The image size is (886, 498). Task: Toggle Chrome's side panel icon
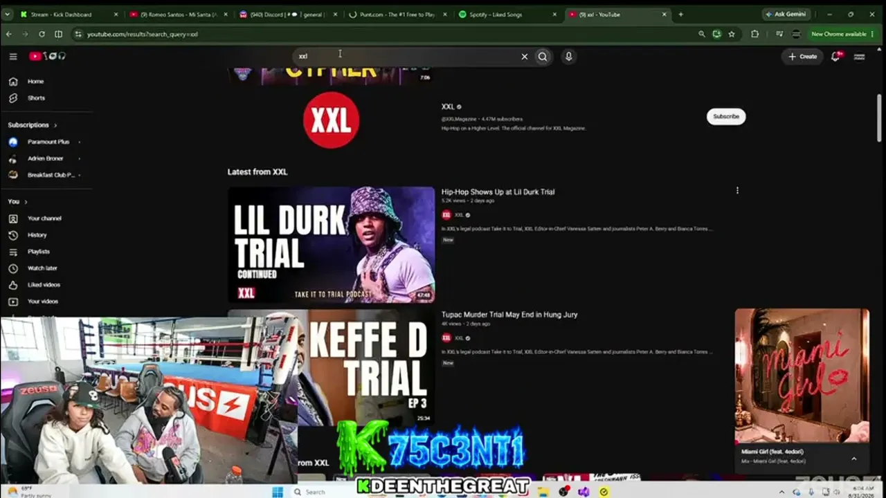coord(58,34)
